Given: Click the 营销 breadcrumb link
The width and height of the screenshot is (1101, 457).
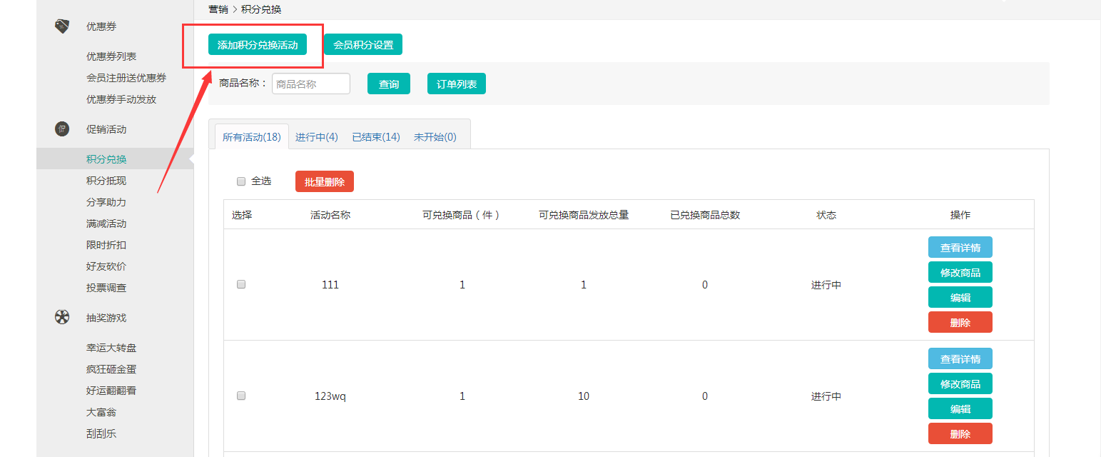Looking at the screenshot, I should (x=218, y=9).
